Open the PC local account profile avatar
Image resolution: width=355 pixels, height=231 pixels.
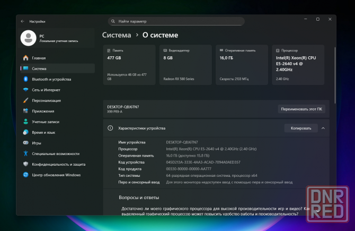click(x=28, y=38)
